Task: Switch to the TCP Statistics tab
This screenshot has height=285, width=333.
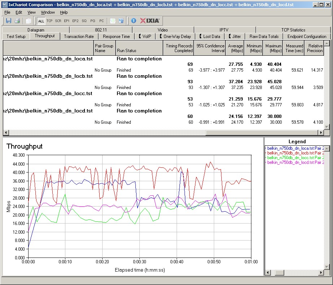Action: (293, 30)
